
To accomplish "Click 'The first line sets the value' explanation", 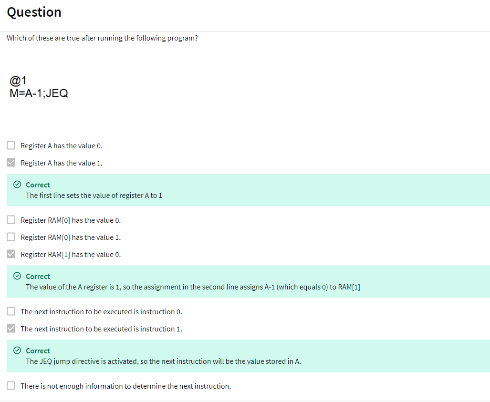I will (94, 196).
